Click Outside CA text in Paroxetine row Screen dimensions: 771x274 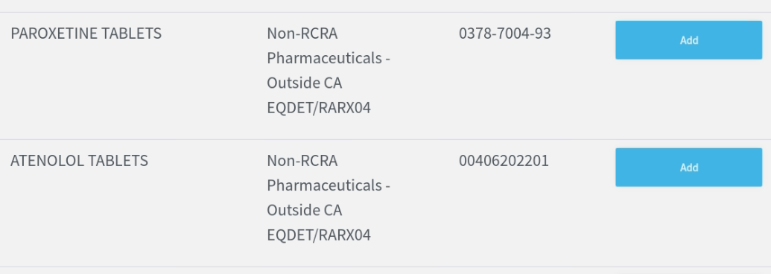pos(305,83)
